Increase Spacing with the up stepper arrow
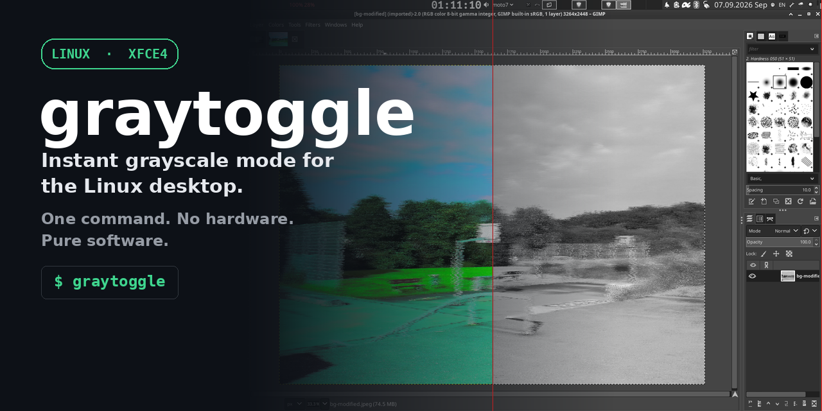The image size is (822, 411). (x=816, y=188)
